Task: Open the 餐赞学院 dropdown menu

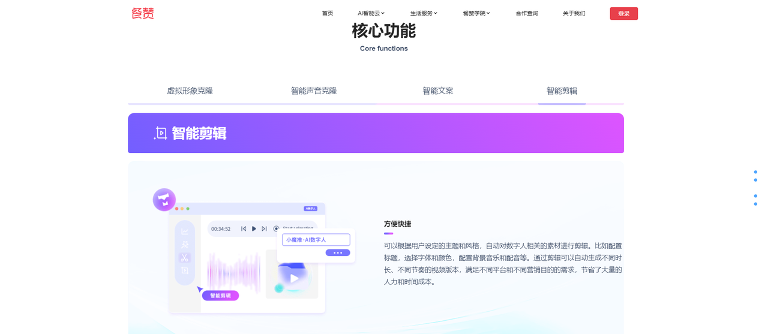Action: 476,13
